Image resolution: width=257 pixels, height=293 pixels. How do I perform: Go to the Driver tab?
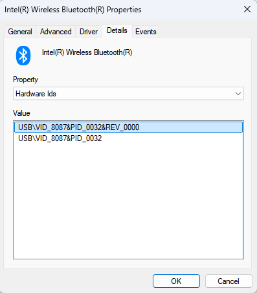pyautogui.click(x=89, y=32)
